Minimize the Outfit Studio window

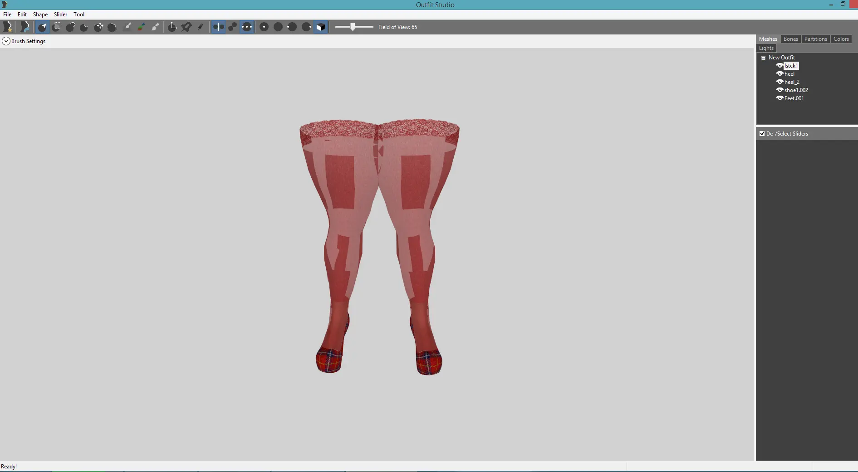(x=831, y=5)
